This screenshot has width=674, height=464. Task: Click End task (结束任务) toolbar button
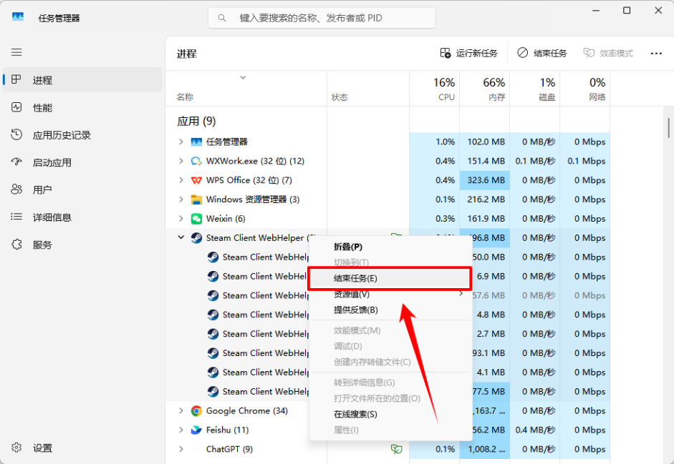542,53
